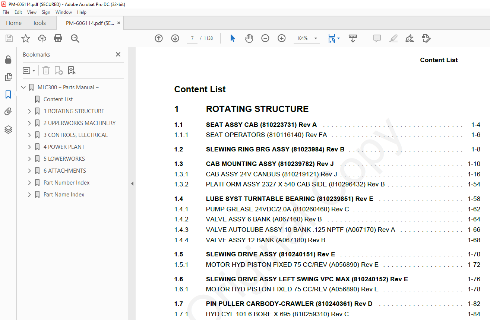
Task: Click the upload to cloud icon
Action: pyautogui.click(x=42, y=38)
